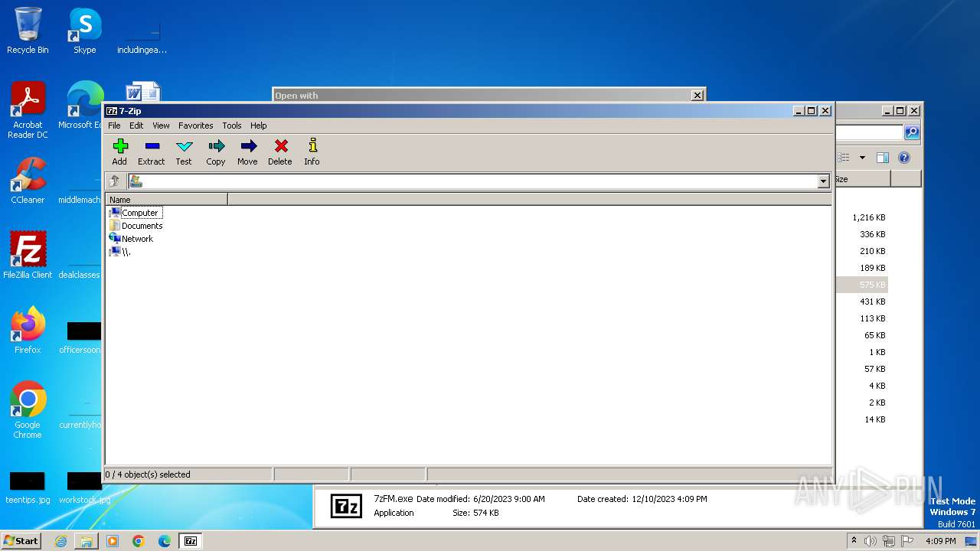Click the network tray icon
Viewport: 980px width, 551px height.
point(889,541)
